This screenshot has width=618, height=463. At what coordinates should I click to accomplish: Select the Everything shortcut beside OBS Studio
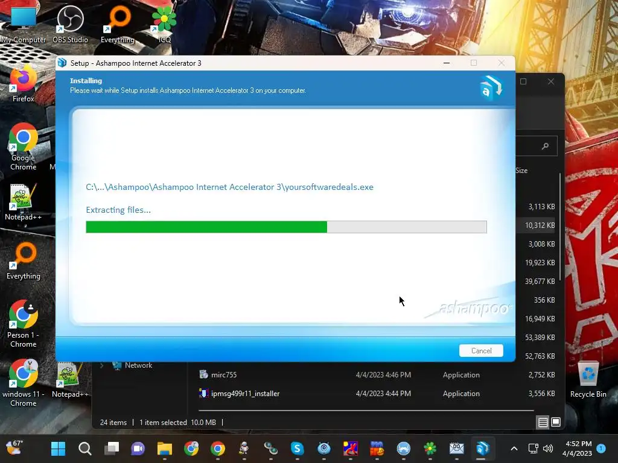point(118,25)
